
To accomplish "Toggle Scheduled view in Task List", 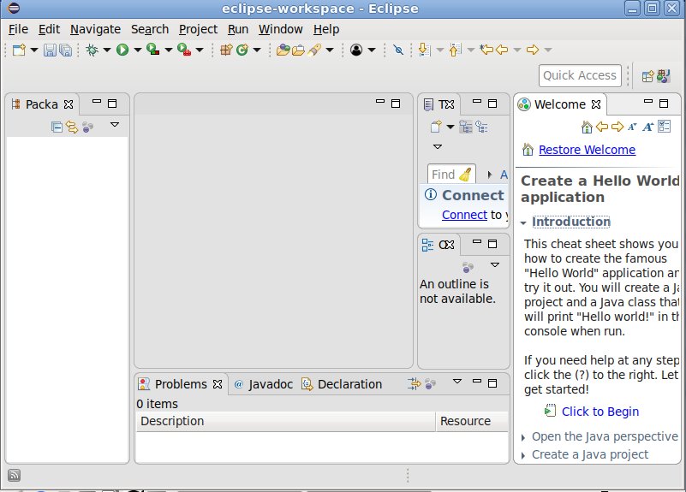I will (481, 127).
